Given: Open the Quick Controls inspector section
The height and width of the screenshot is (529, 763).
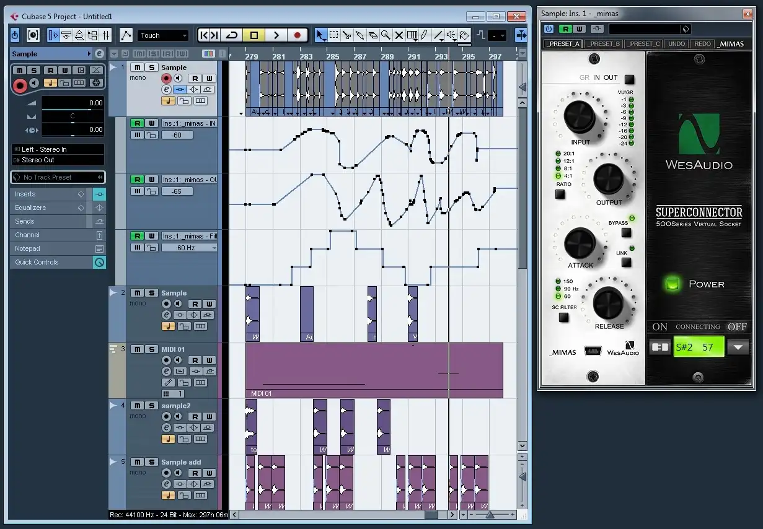Looking at the screenshot, I should [x=37, y=262].
